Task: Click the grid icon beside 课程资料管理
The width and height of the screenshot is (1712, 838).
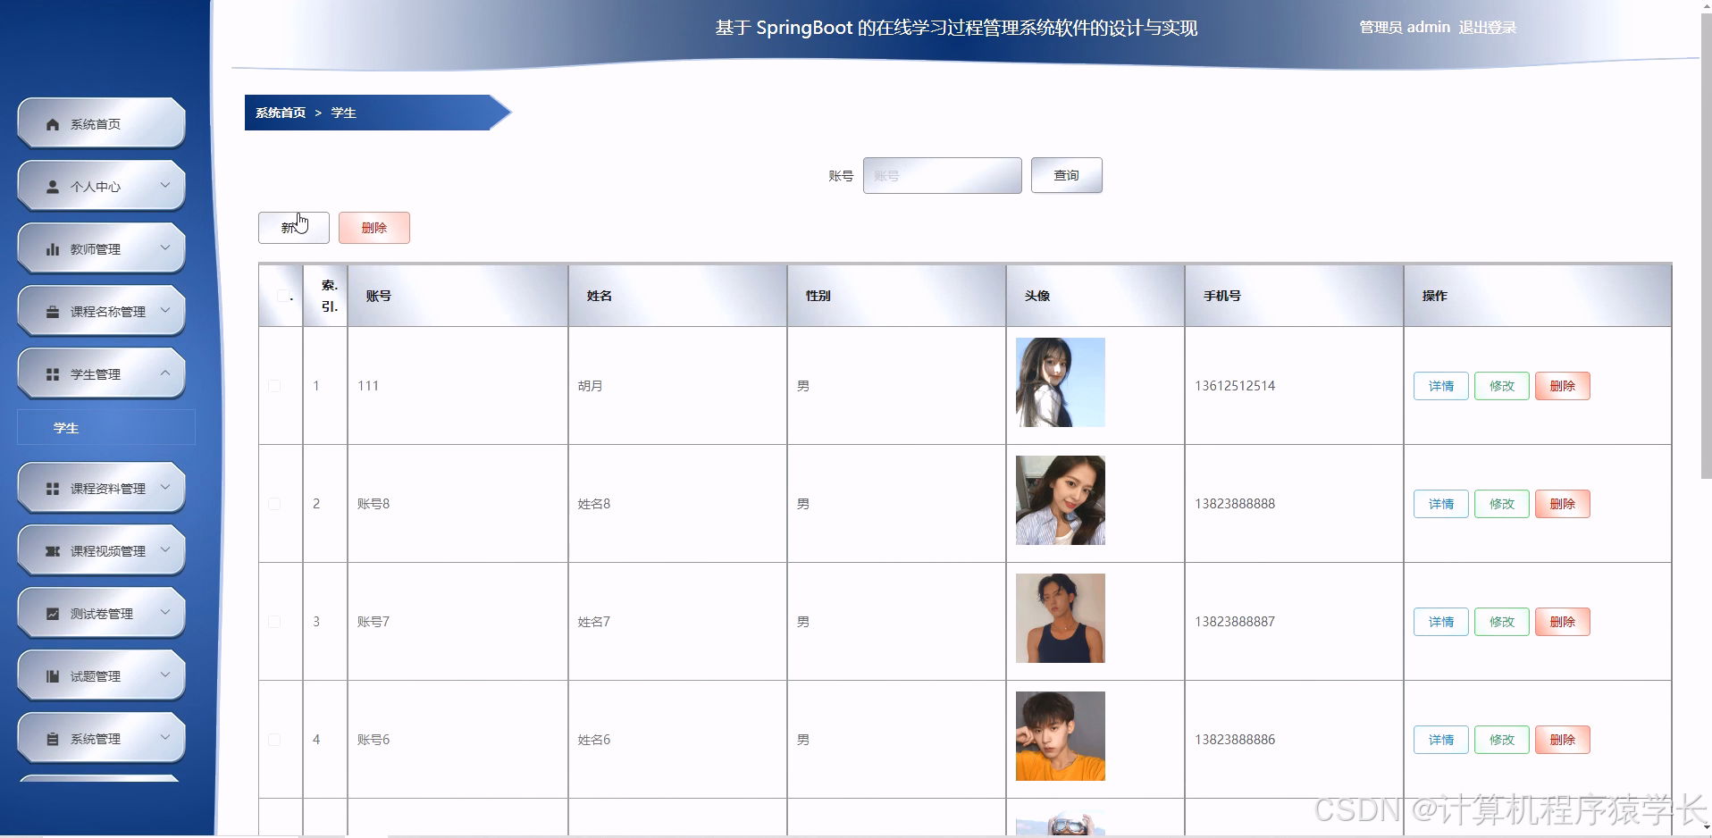Action: 53,489
